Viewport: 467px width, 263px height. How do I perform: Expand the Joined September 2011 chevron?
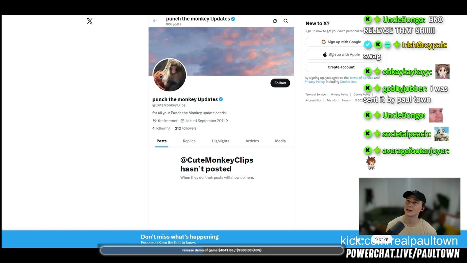227,121
